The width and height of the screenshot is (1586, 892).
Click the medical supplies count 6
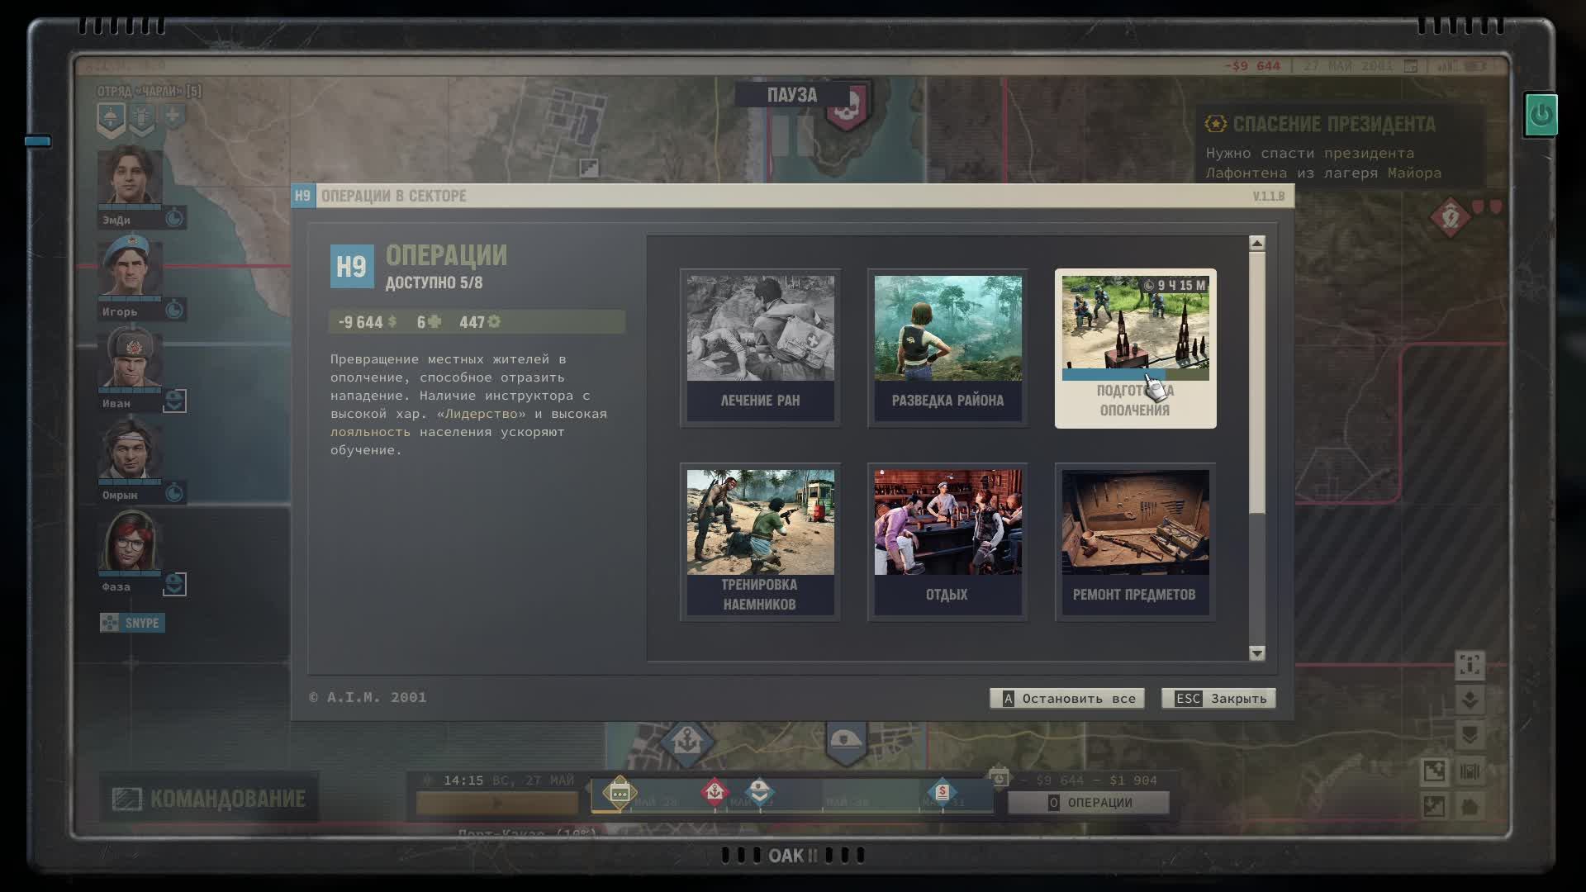coord(429,322)
